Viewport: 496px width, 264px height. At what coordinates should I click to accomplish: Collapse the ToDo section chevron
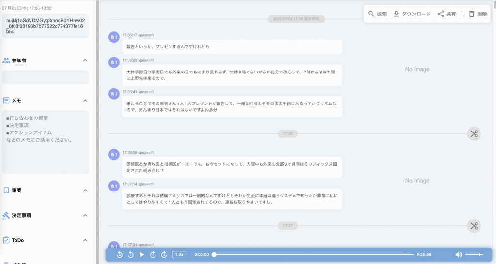tap(85, 240)
